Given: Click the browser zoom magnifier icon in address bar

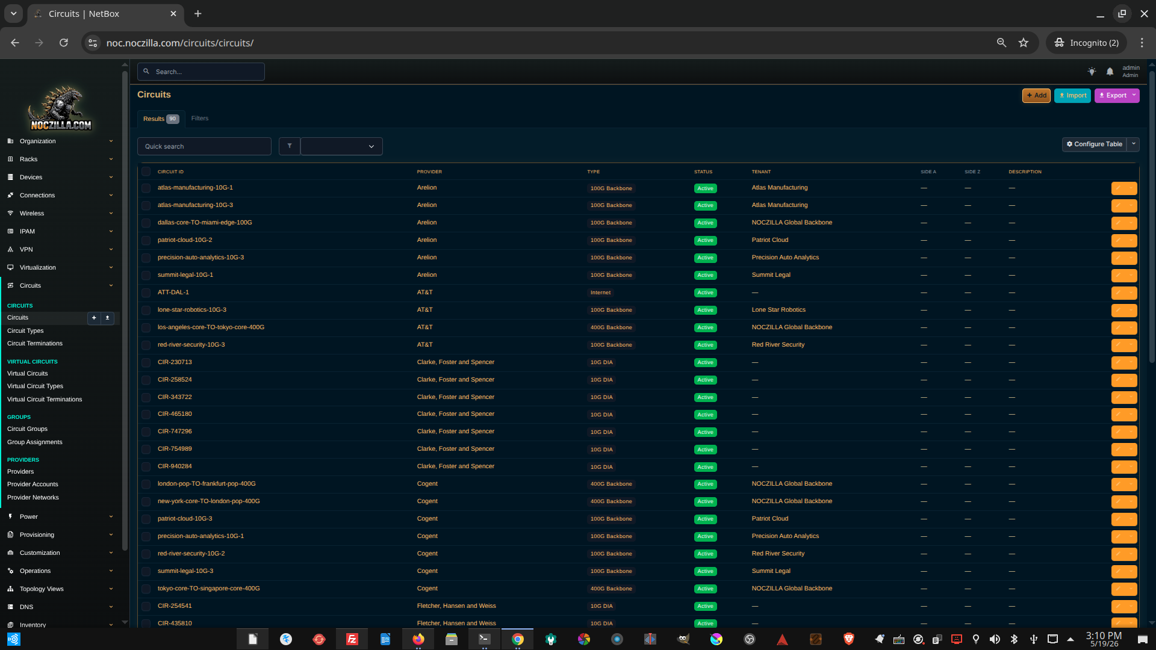Looking at the screenshot, I should point(1001,43).
